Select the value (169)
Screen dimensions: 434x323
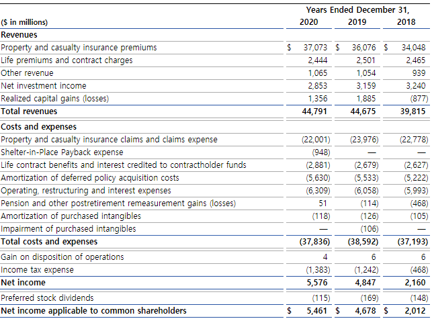coord(370,298)
